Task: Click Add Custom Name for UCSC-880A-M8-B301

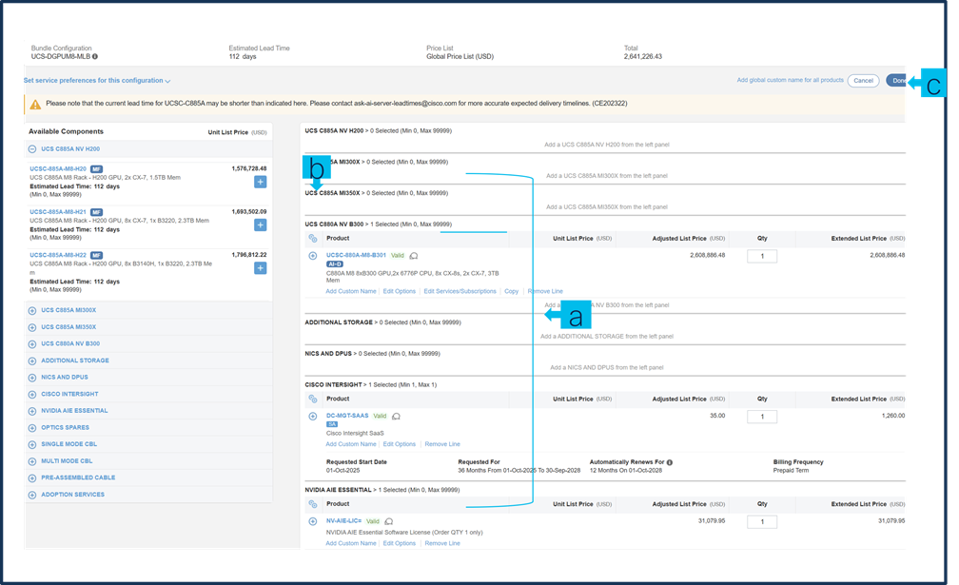Action: tap(351, 292)
